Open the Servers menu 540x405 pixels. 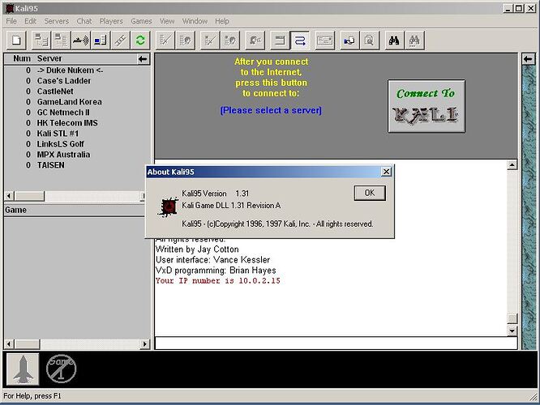(x=57, y=21)
